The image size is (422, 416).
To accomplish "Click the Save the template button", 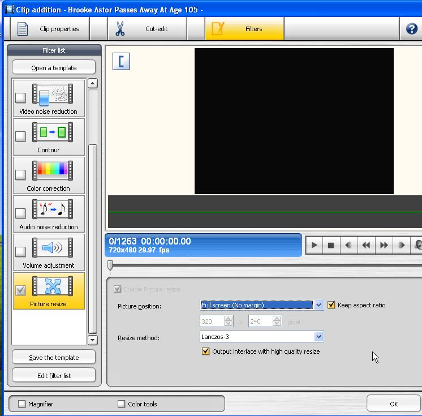I will coord(54,357).
